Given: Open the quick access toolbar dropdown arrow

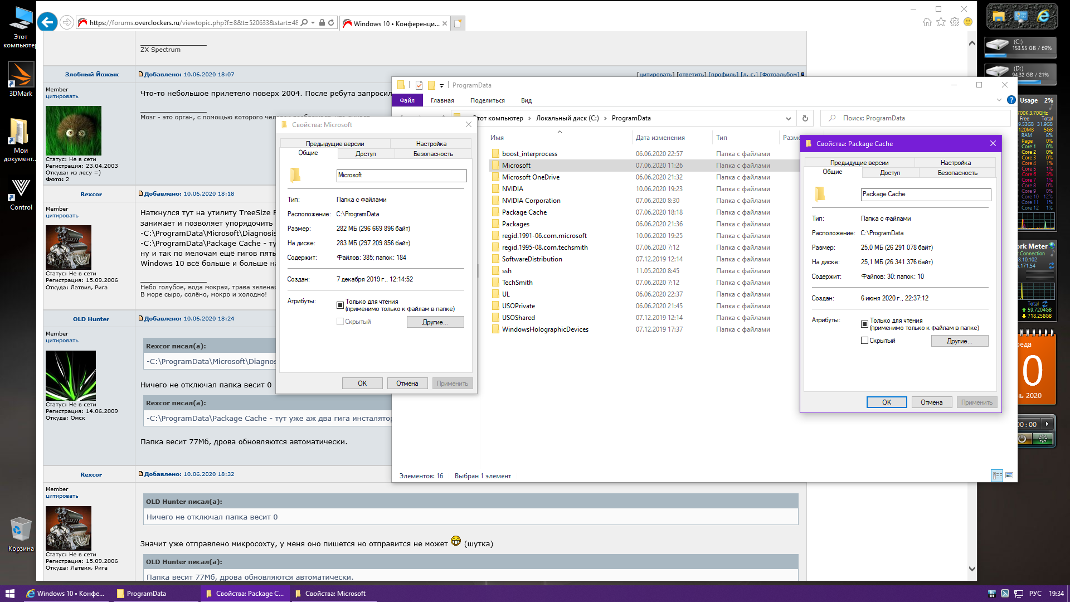Looking at the screenshot, I should click(441, 85).
